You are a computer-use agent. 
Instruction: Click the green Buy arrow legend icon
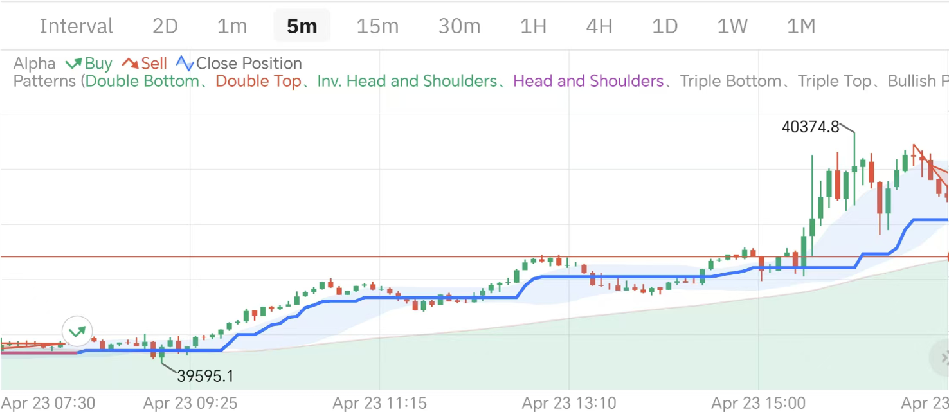(x=73, y=64)
